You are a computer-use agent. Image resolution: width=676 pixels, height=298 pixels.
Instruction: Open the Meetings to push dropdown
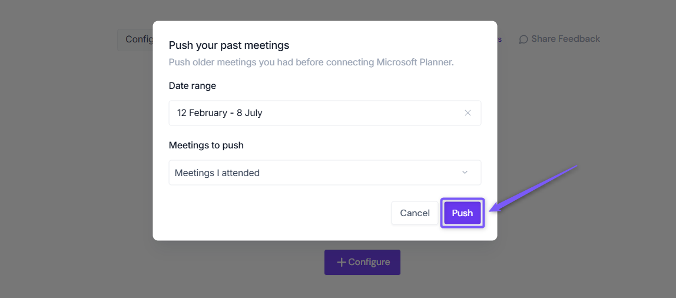[x=324, y=173]
